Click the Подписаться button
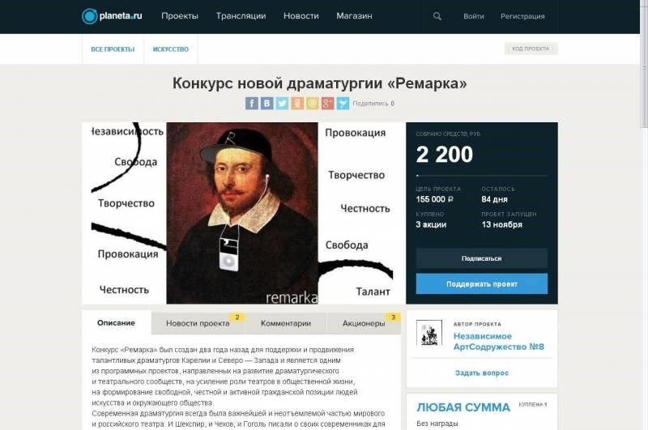648x430 pixels. 481,258
